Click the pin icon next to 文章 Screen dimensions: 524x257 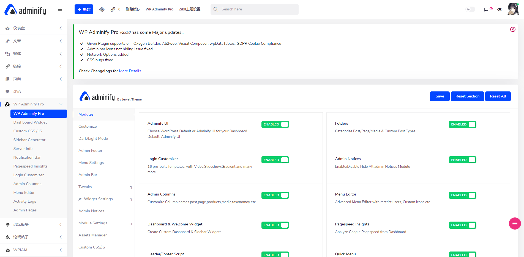(x=8, y=41)
